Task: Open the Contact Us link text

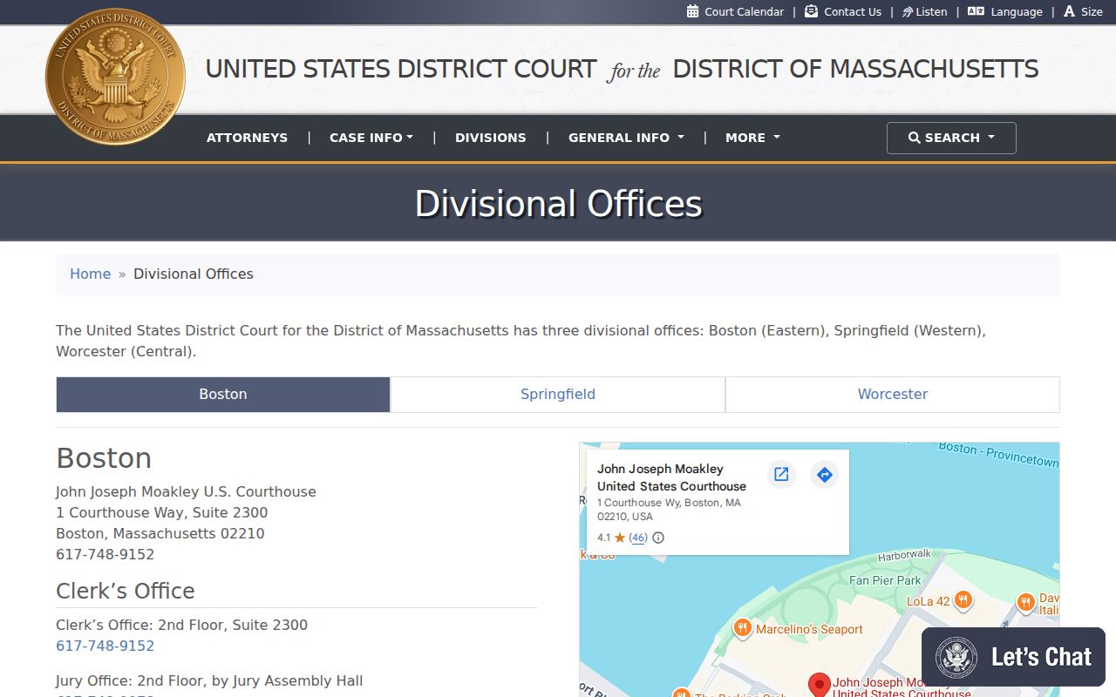Action: point(853,12)
